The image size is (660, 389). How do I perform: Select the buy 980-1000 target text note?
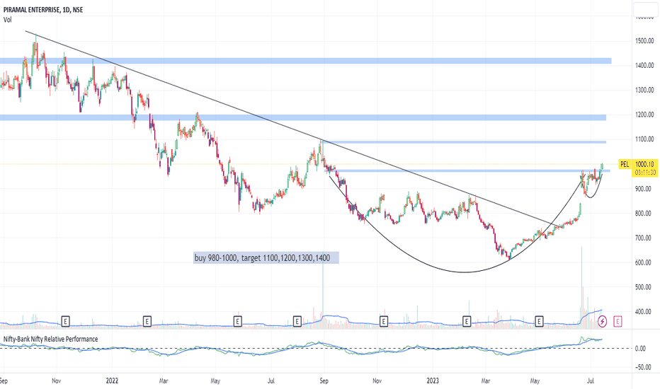(266, 257)
